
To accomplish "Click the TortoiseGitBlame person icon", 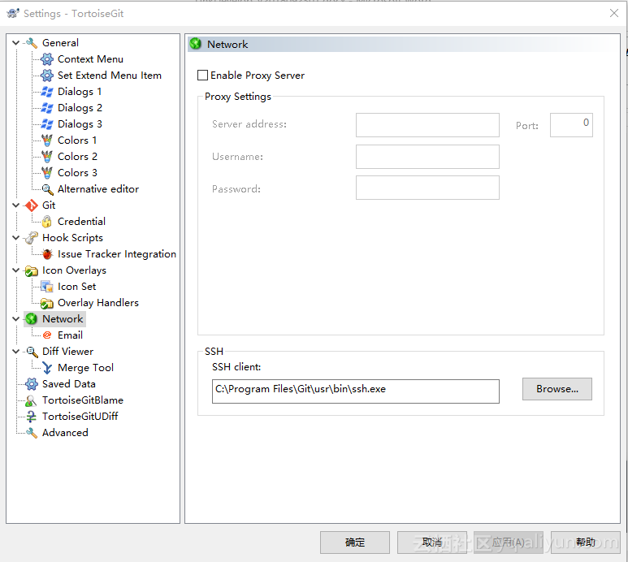I will pyautogui.click(x=31, y=400).
